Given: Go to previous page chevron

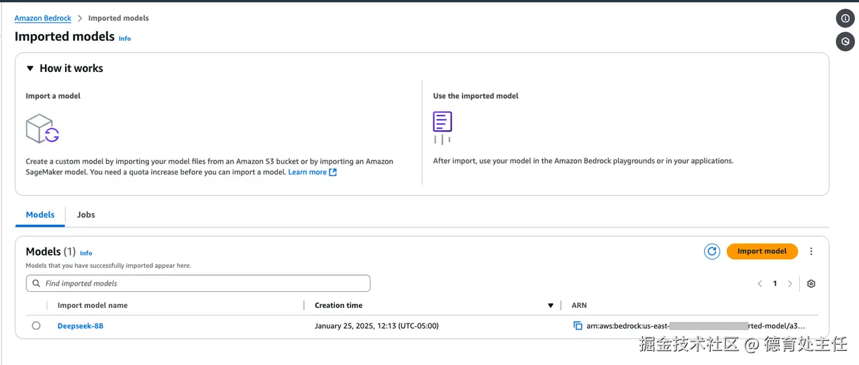Looking at the screenshot, I should tap(760, 284).
